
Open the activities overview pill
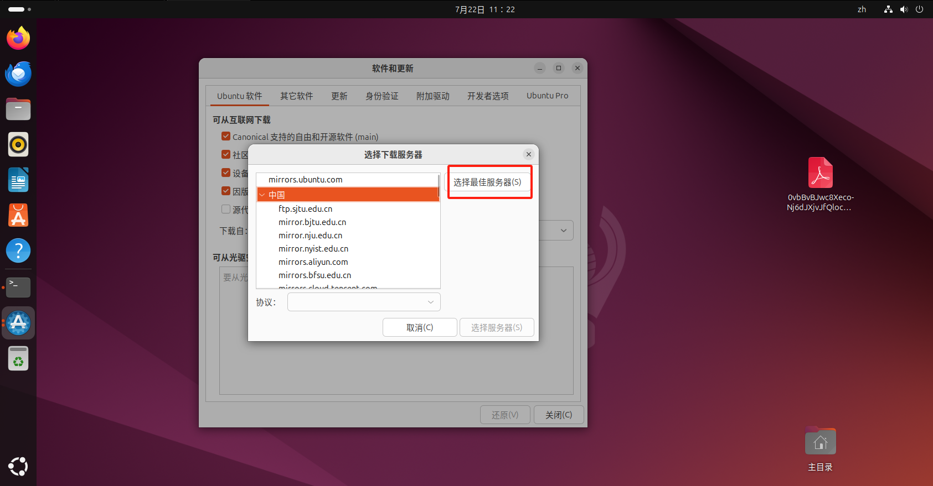pyautogui.click(x=19, y=9)
